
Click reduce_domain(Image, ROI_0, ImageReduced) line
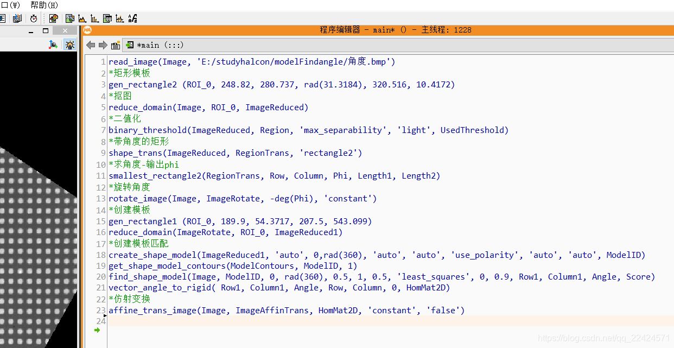click(208, 107)
